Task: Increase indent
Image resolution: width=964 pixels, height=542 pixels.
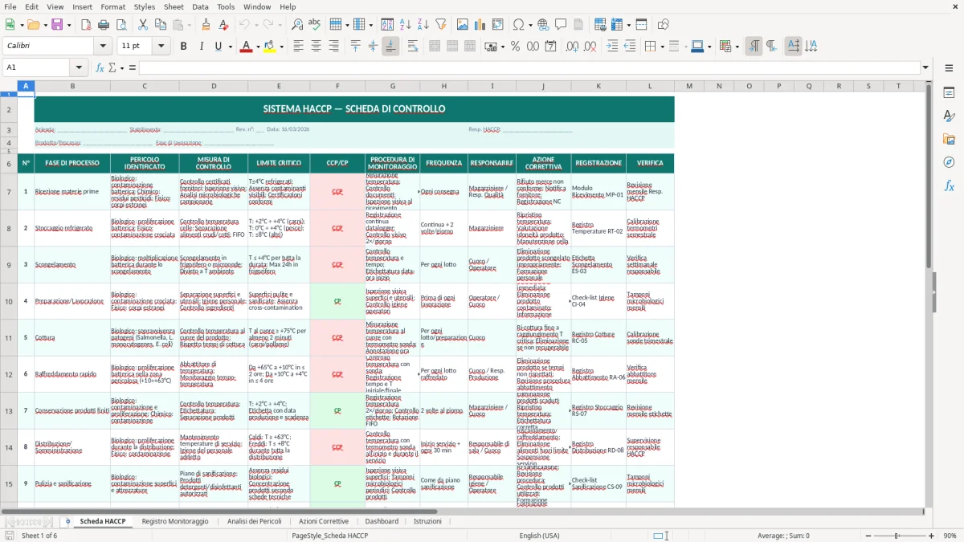Action: (612, 47)
